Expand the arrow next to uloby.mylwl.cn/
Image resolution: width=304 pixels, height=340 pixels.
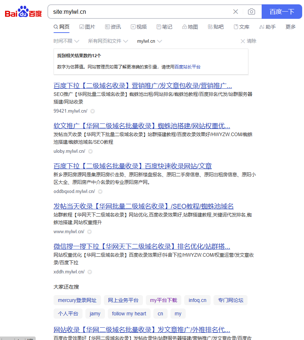pyautogui.click(x=90, y=151)
